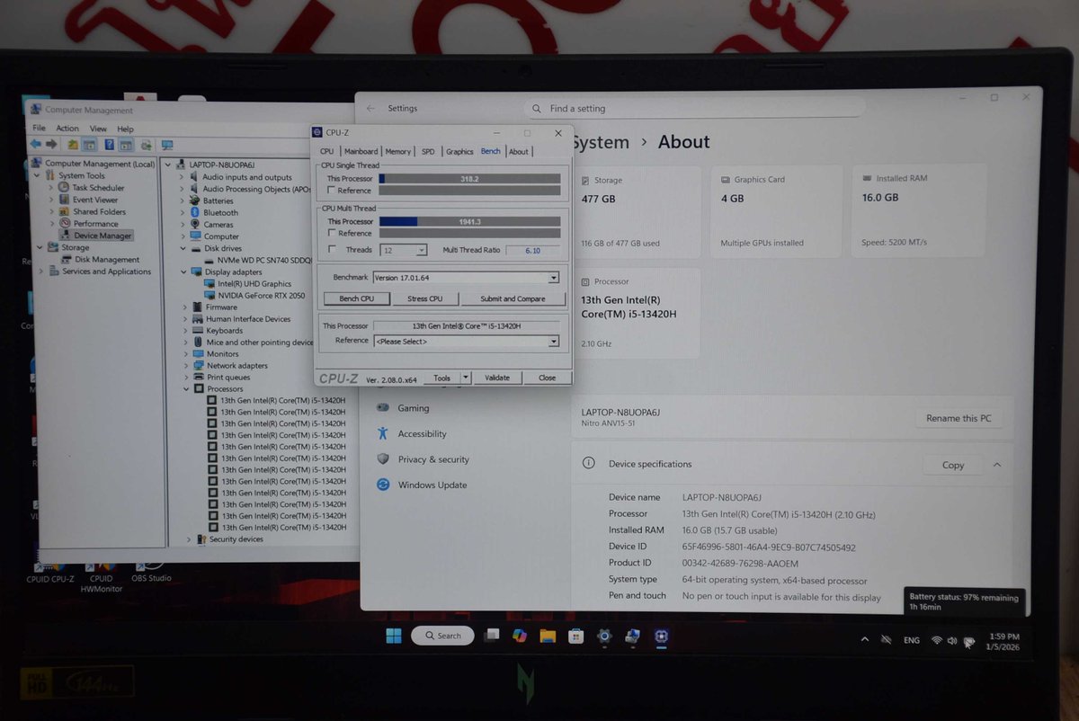Click the Settings back arrow
The height and width of the screenshot is (721, 1079).
click(x=371, y=108)
